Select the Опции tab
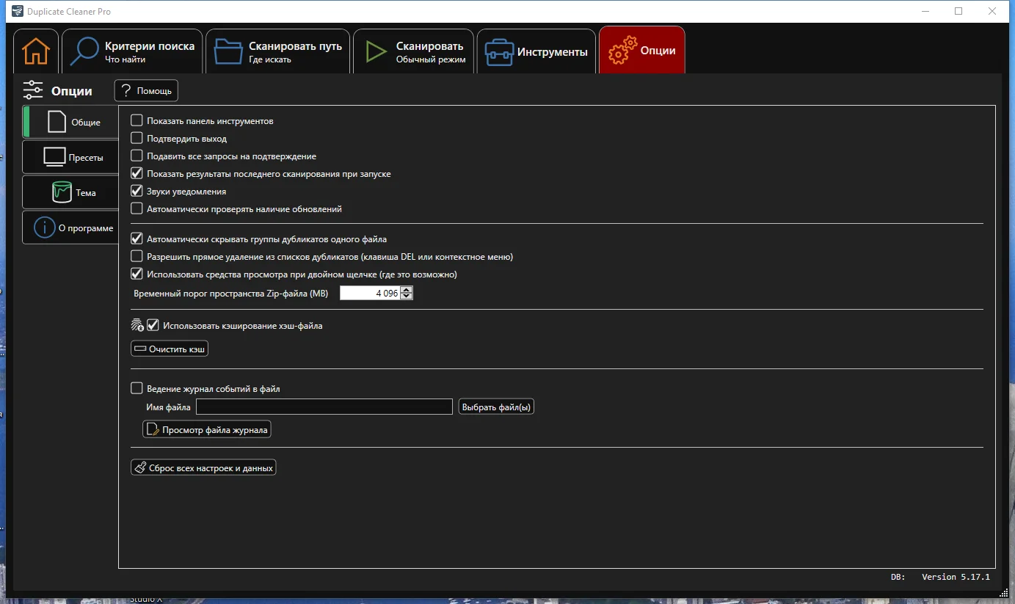Screen dimensions: 1015x604 (x=642, y=50)
